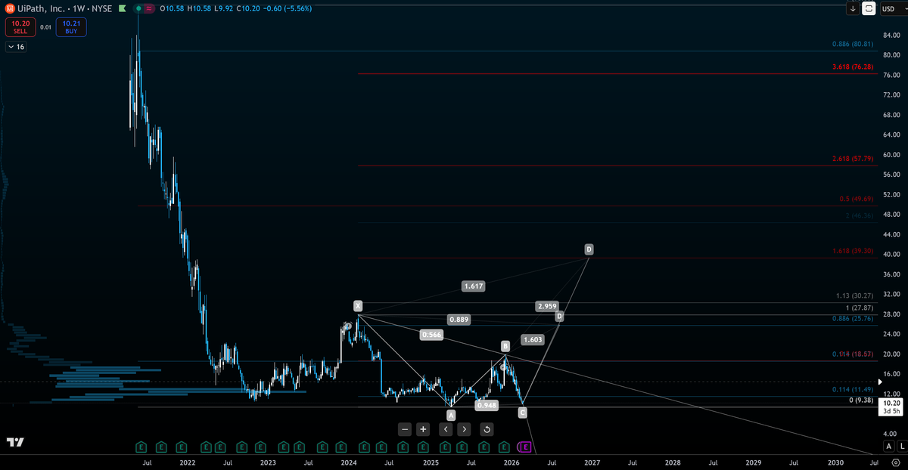Image resolution: width=908 pixels, height=470 pixels.
Task: Click the TradingView logo
Action: (x=14, y=442)
